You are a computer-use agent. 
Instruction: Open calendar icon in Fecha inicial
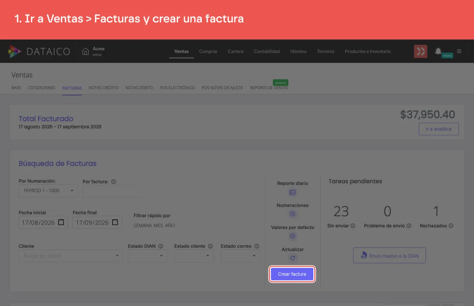61,222
